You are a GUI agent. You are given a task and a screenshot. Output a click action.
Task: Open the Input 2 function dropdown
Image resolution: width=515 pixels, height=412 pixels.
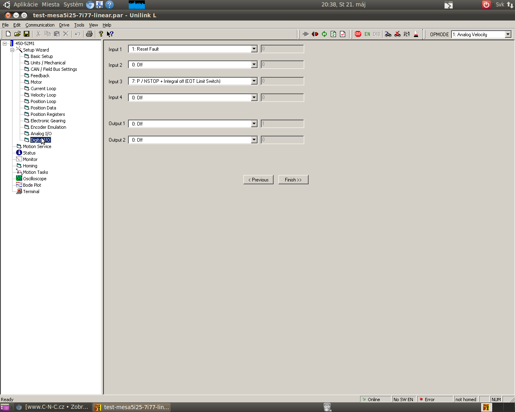click(254, 65)
